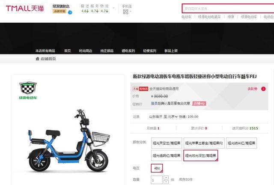Click the 全天猫实物商品通用 coupon text
The height and width of the screenshot is (185, 274).
pyautogui.click(x=164, y=89)
